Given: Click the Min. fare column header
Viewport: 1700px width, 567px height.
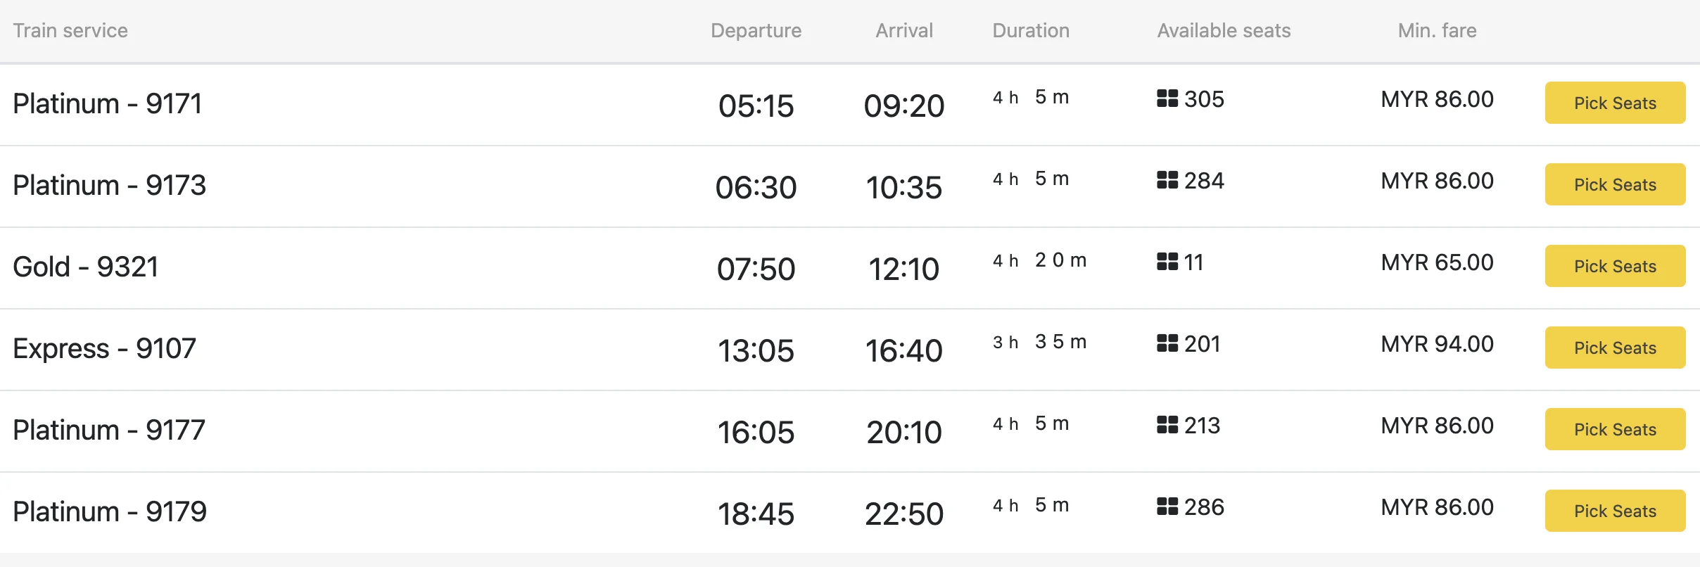Looking at the screenshot, I should (1437, 31).
